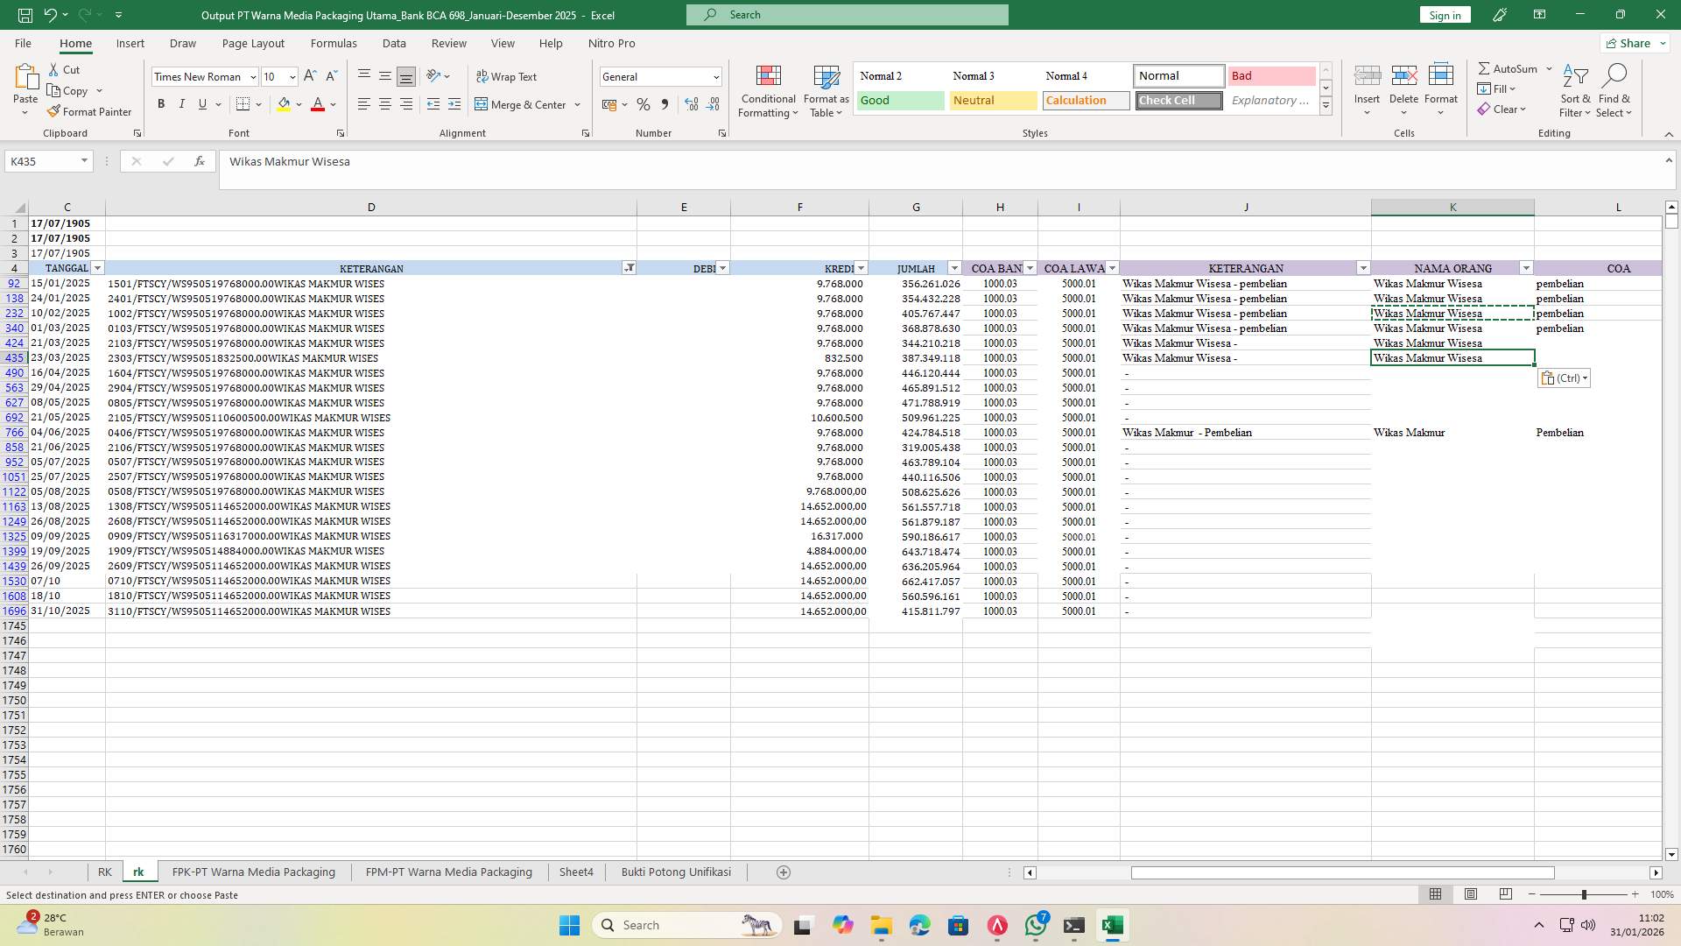This screenshot has width=1681, height=946.
Task: Apply Format as Table
Action: click(825, 90)
